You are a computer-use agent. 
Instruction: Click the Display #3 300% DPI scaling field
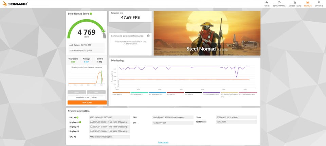pyautogui.click(x=109, y=131)
